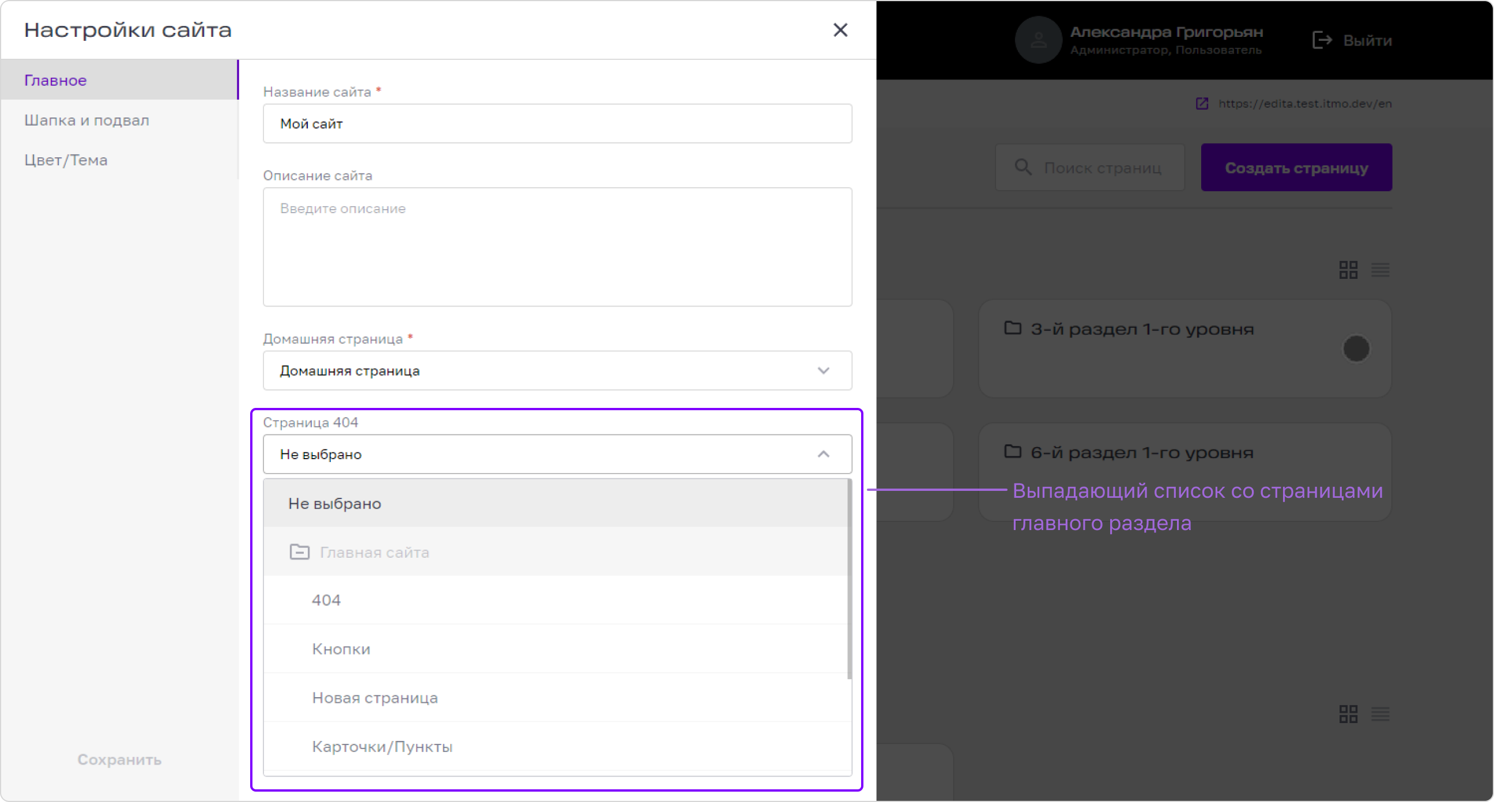Open the edita.test.itmo.dev site link
Screen dimensions: 1494x802
tap(1305, 103)
